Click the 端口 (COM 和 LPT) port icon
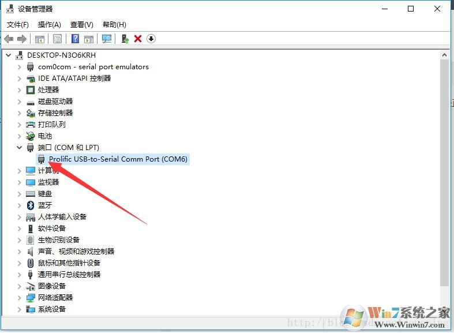The height and width of the screenshot is (333, 454). coord(31,148)
